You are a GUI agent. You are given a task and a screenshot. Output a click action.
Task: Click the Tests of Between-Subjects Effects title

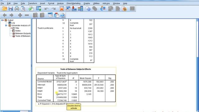(x=76, y=69)
